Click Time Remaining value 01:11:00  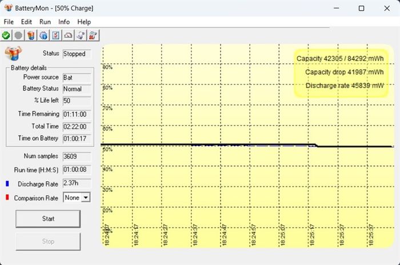click(77, 114)
